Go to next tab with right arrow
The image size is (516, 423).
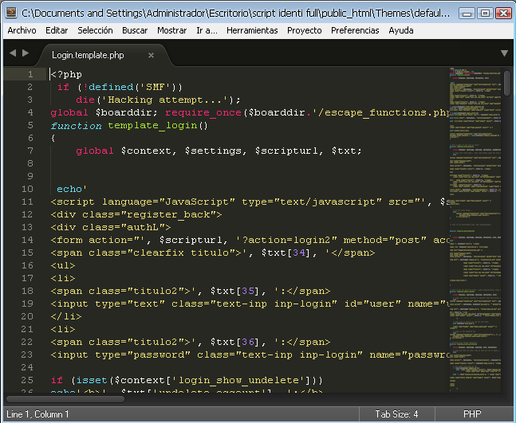(26, 53)
